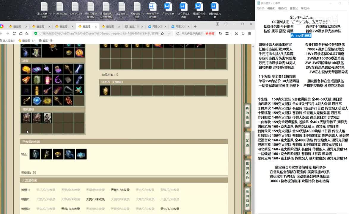Click the shirt skin icon in browser title bar
349x214 pixels.
pos(226,24)
